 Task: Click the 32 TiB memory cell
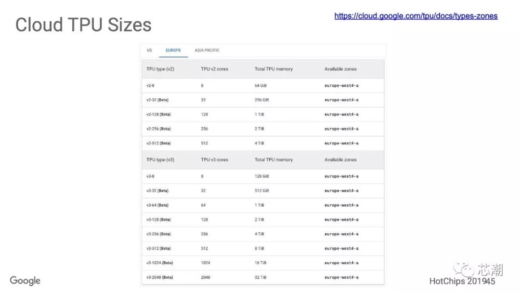260,277
